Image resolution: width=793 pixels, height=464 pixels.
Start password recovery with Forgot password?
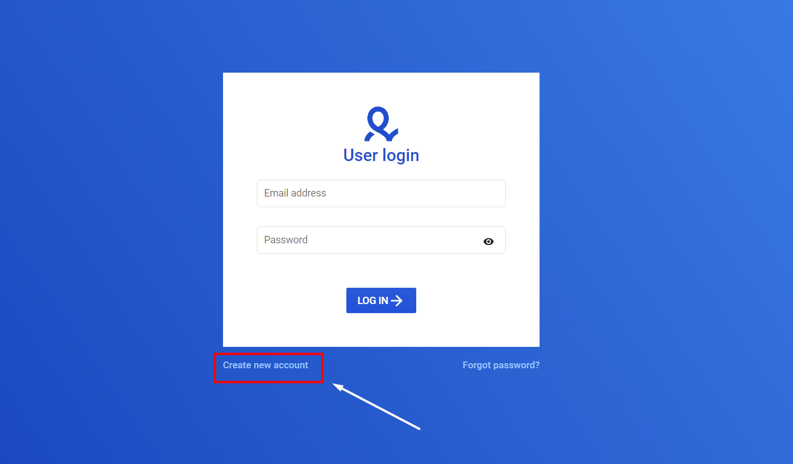pyautogui.click(x=501, y=365)
